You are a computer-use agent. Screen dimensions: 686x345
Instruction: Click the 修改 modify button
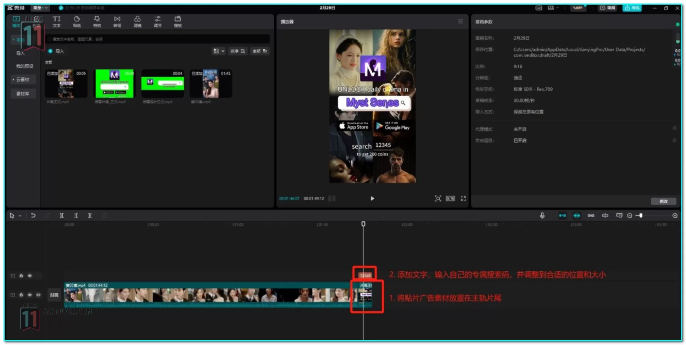[663, 201]
